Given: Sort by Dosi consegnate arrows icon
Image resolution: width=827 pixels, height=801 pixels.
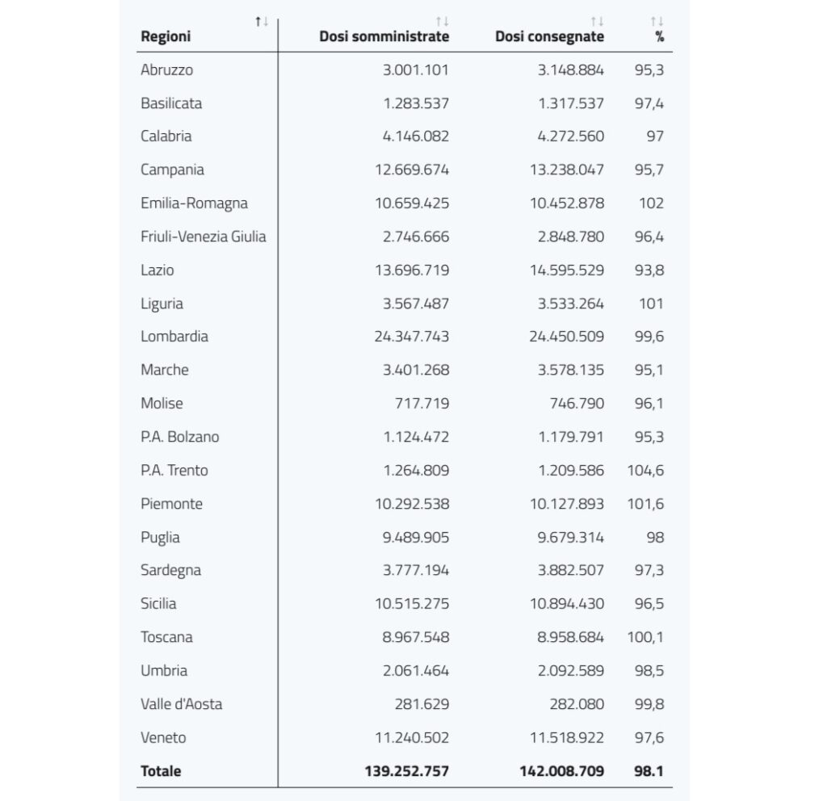Looking at the screenshot, I should [x=597, y=22].
